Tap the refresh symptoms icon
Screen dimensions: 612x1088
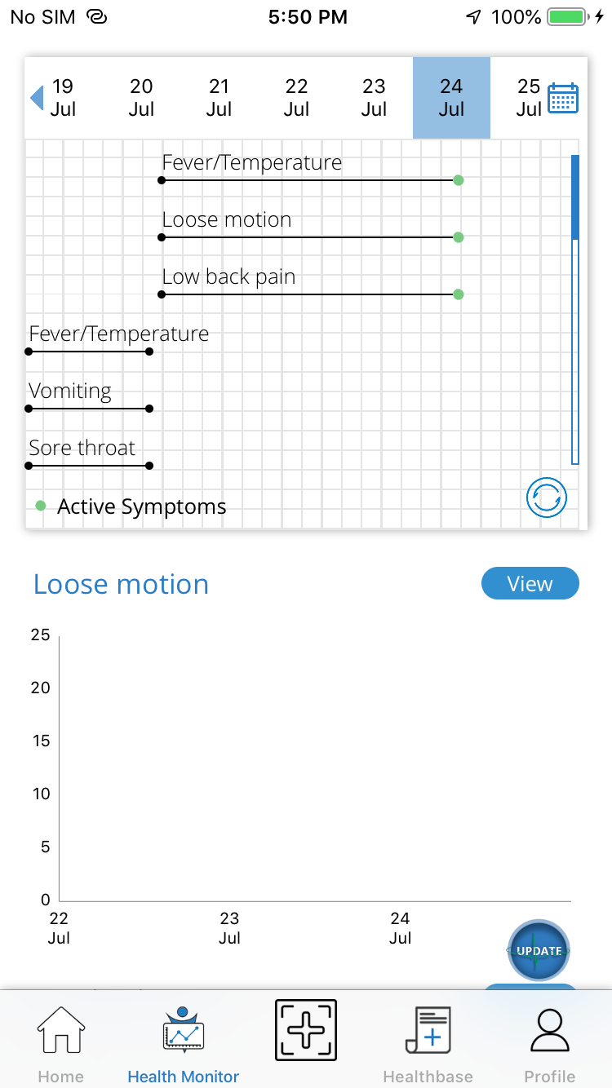tap(547, 497)
